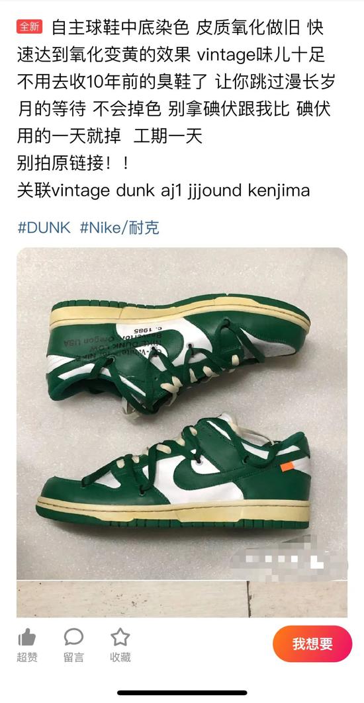
Task: Tap the thumbs-up 超赞 icon
Action: point(27,637)
